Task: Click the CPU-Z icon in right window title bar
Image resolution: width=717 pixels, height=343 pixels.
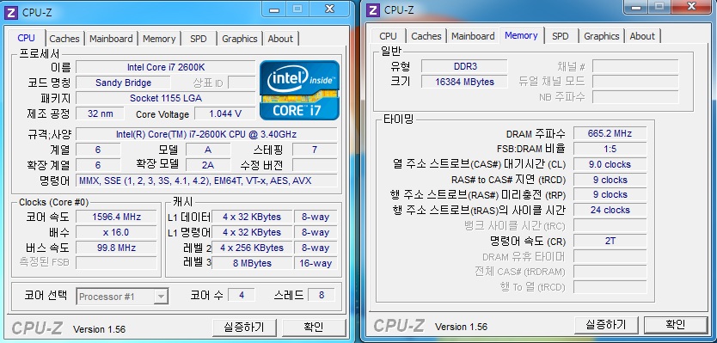Action: coord(374,10)
